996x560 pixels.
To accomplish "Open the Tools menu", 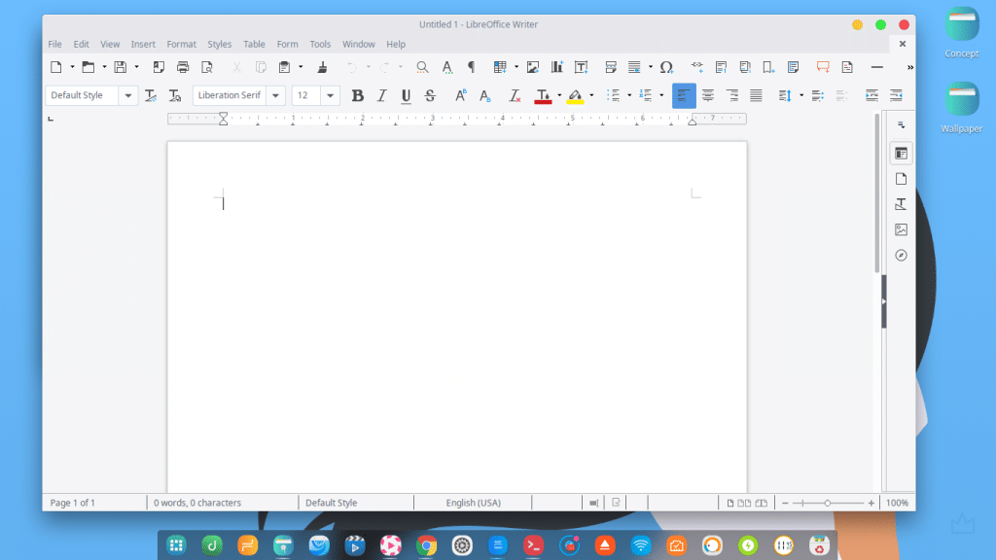I will pos(320,44).
